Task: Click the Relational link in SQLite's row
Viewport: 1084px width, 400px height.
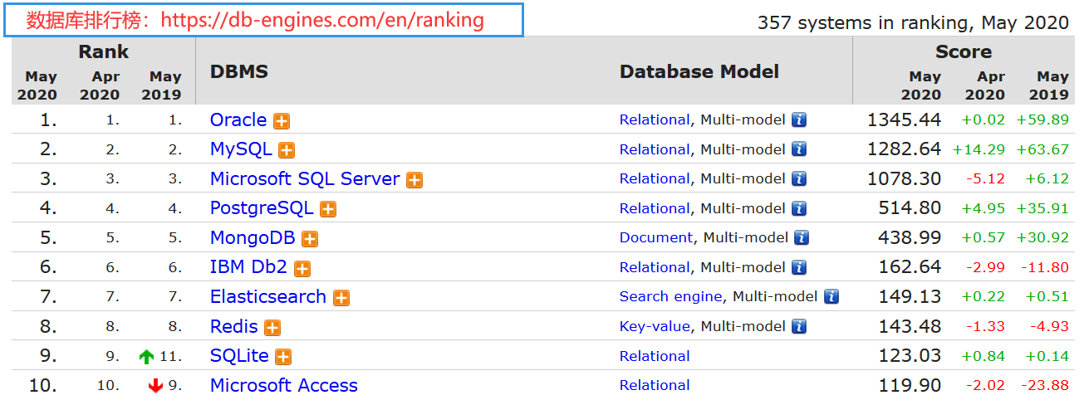Action: (x=655, y=356)
